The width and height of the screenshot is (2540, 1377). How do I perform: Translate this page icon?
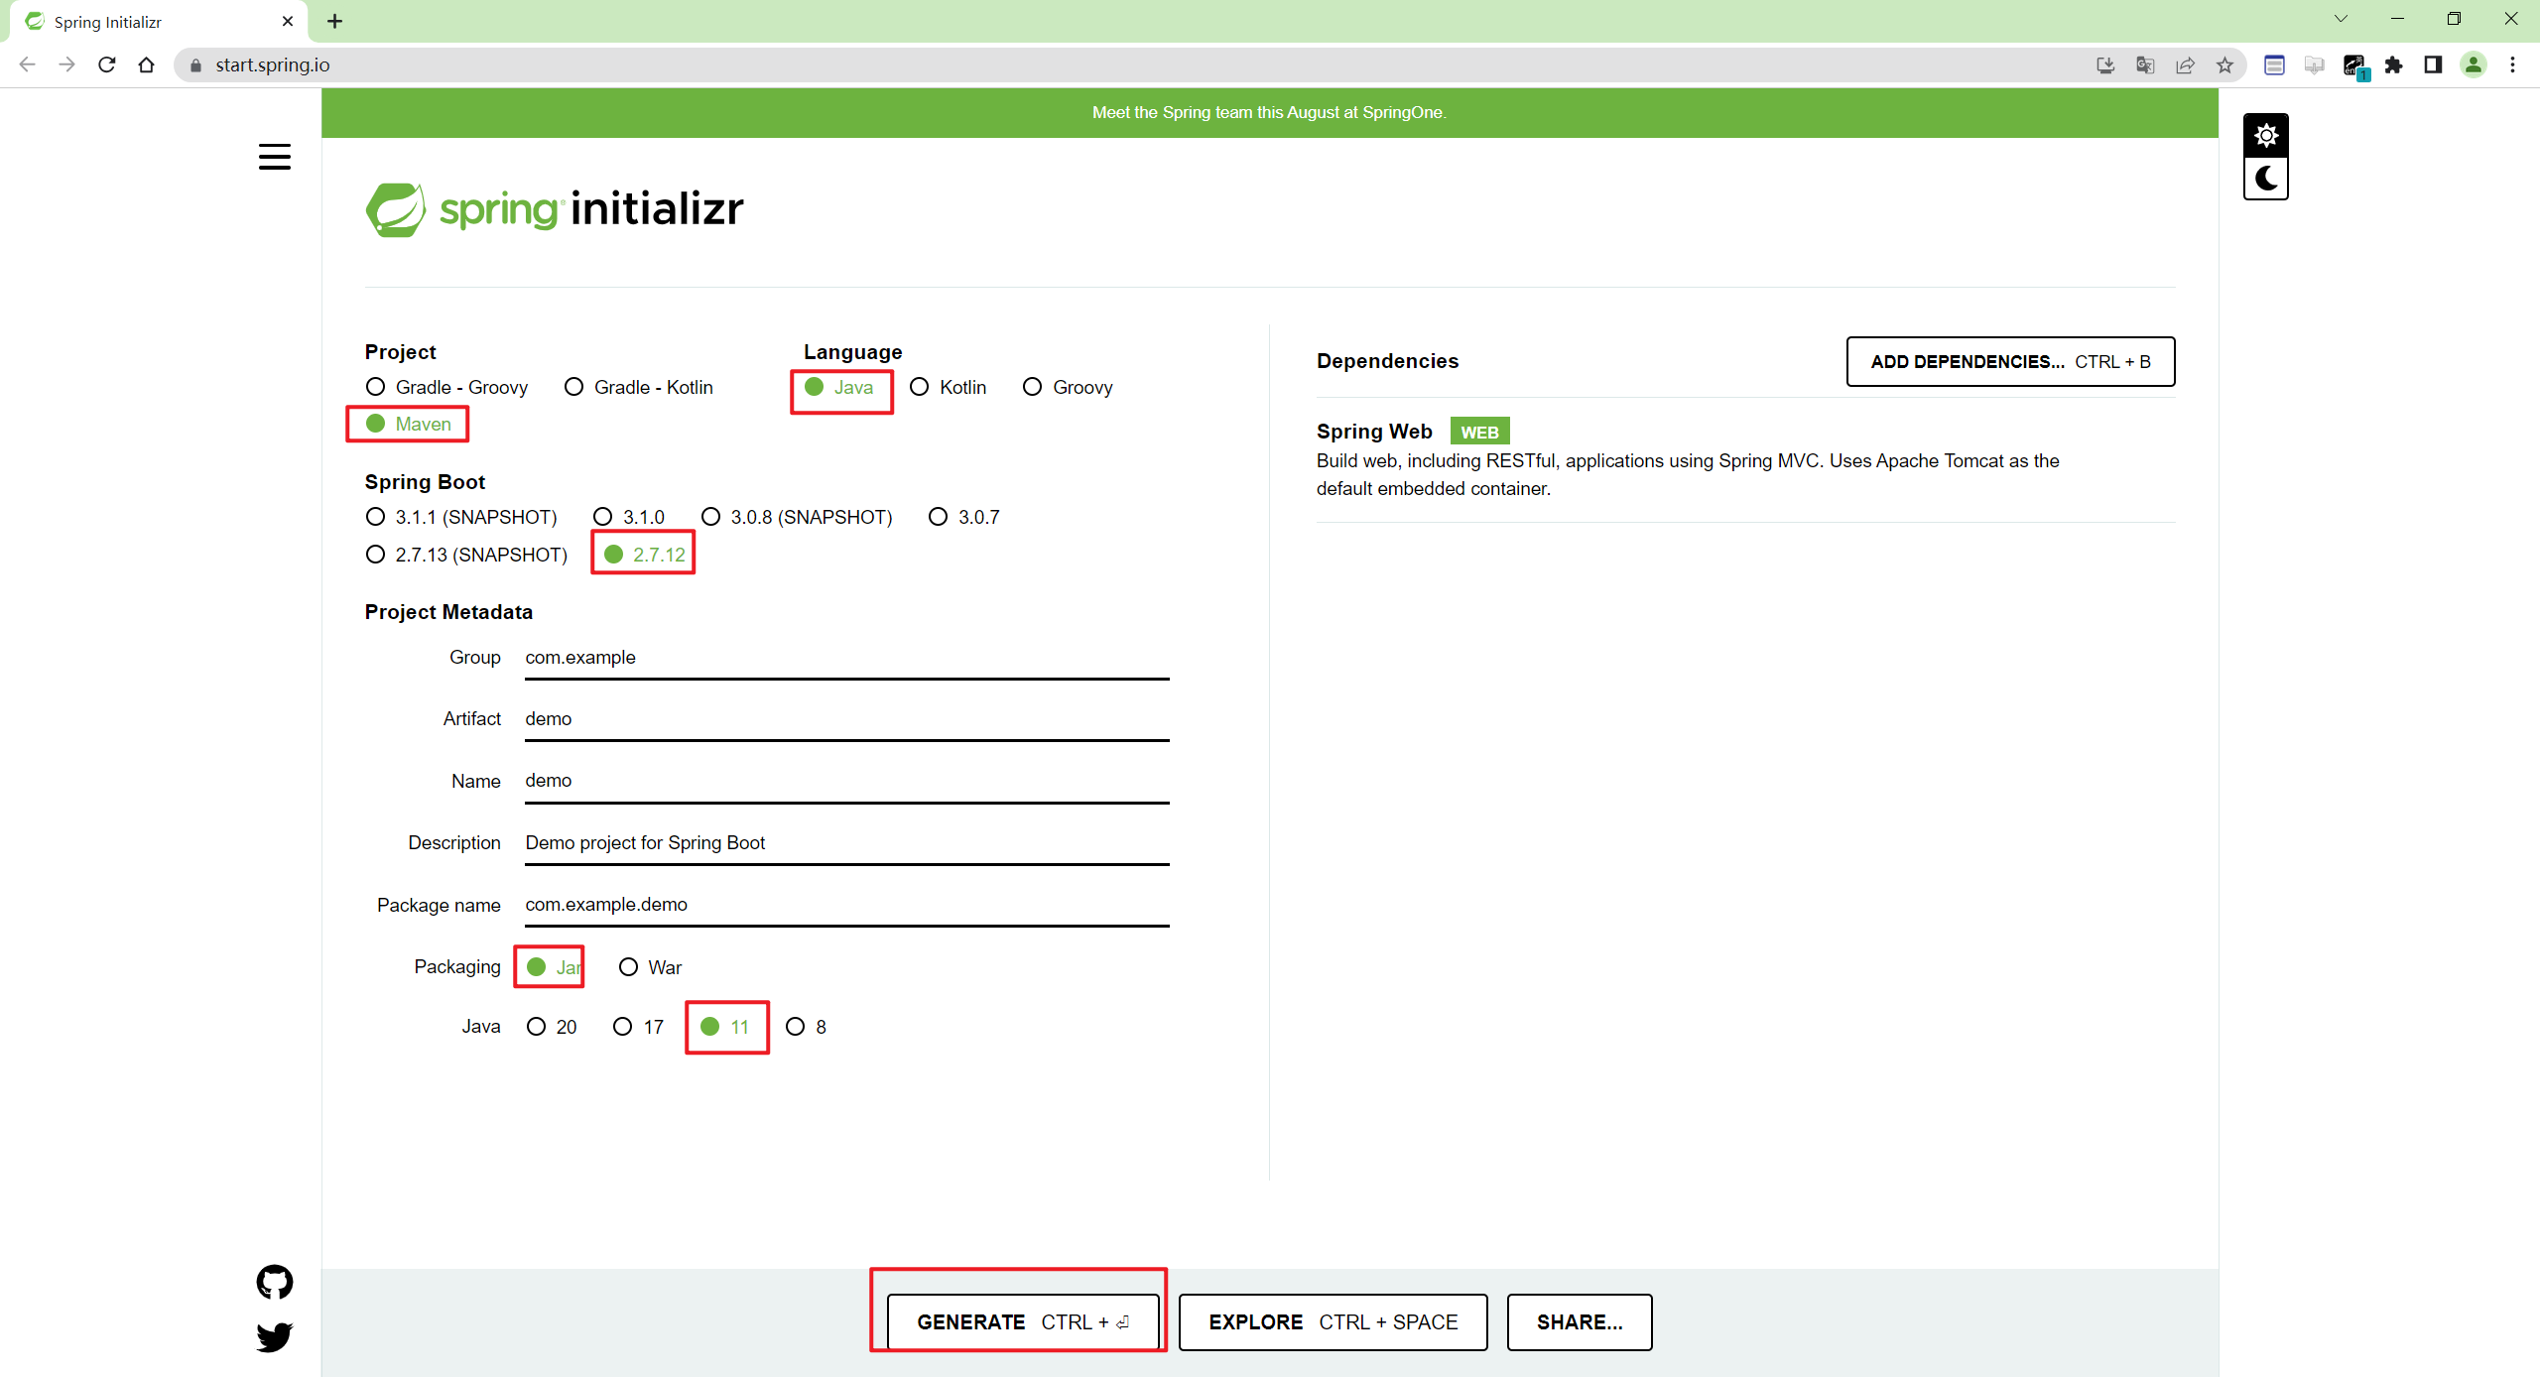point(2145,65)
